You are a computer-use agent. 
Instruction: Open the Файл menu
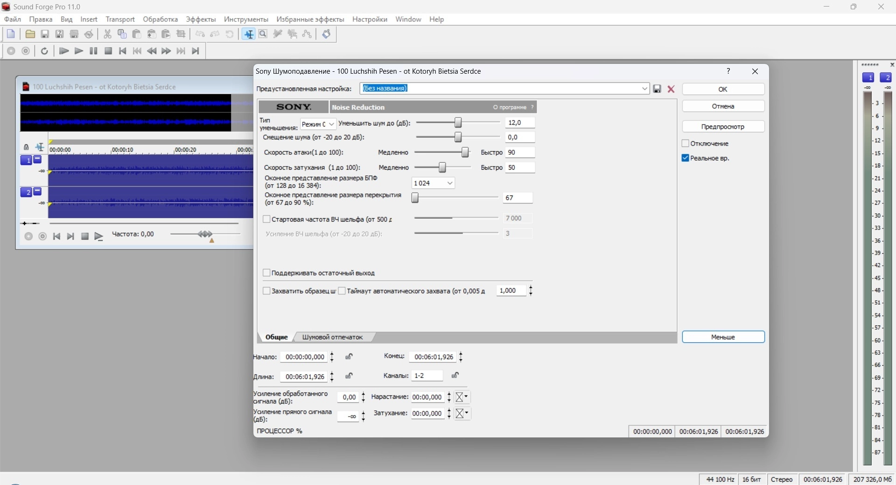coord(13,19)
